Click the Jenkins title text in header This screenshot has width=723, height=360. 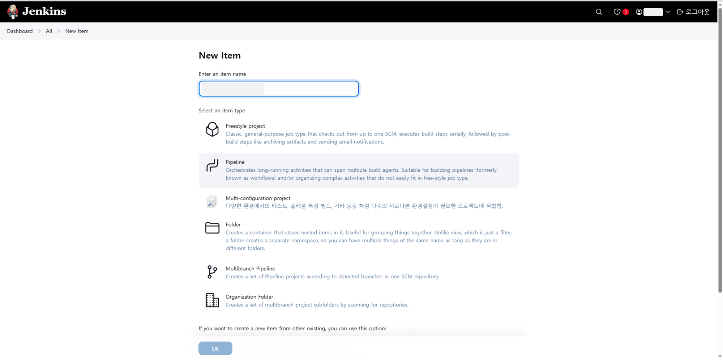44,12
